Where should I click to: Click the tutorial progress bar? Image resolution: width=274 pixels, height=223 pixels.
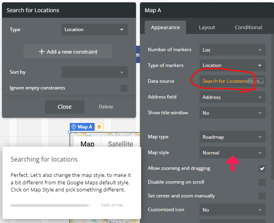click(x=50, y=205)
